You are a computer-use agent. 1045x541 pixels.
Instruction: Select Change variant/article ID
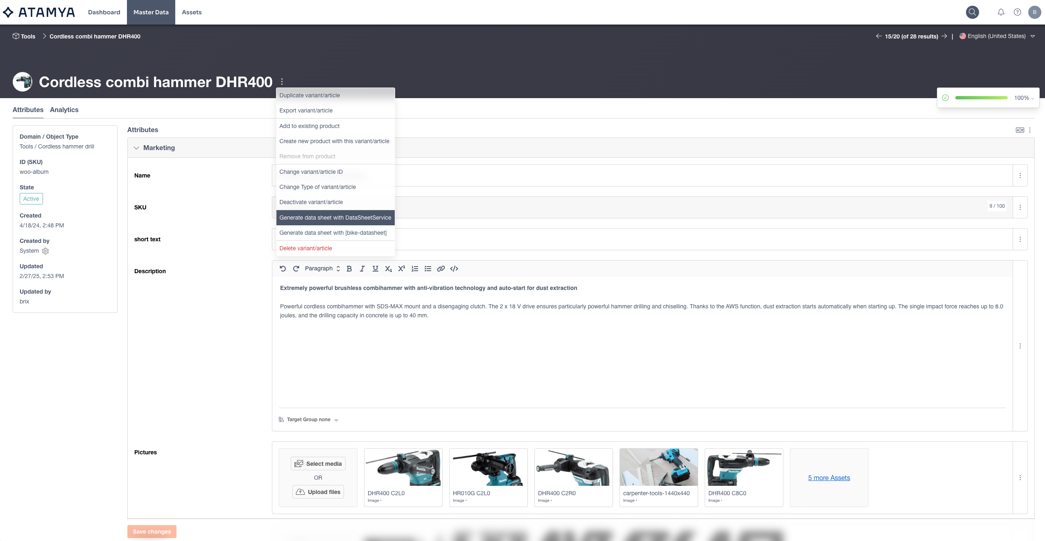(335, 172)
